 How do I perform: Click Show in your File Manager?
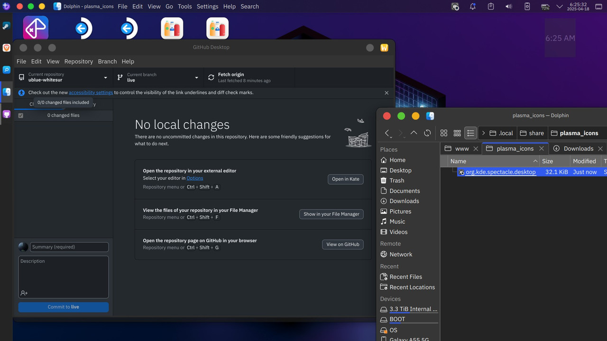pyautogui.click(x=331, y=214)
